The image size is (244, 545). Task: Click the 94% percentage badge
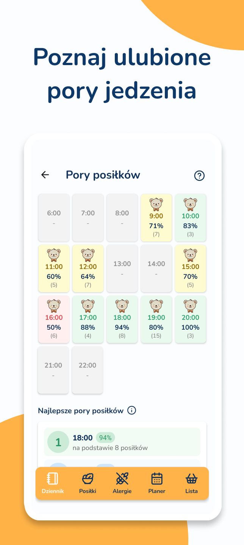point(105,437)
